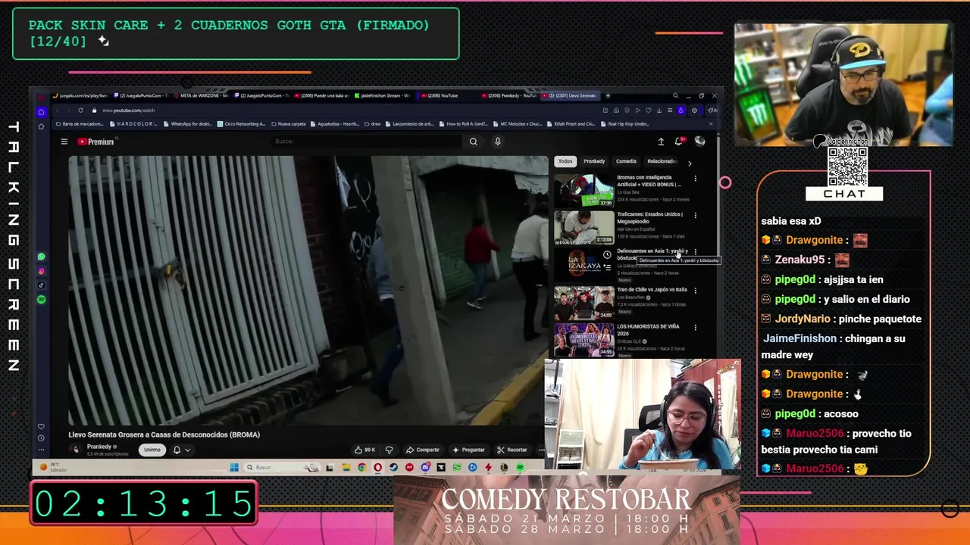The height and width of the screenshot is (545, 970).
Task: Like the video with 89 K likes
Action: point(365,450)
